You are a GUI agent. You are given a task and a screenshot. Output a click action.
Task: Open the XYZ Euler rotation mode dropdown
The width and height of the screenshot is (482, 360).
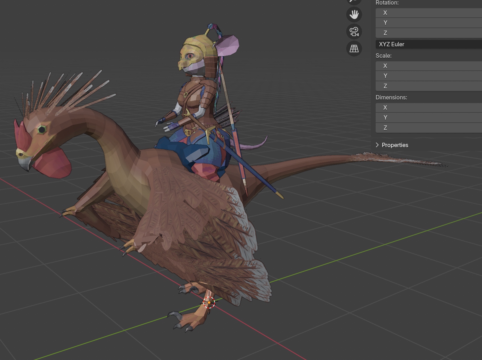tap(429, 44)
